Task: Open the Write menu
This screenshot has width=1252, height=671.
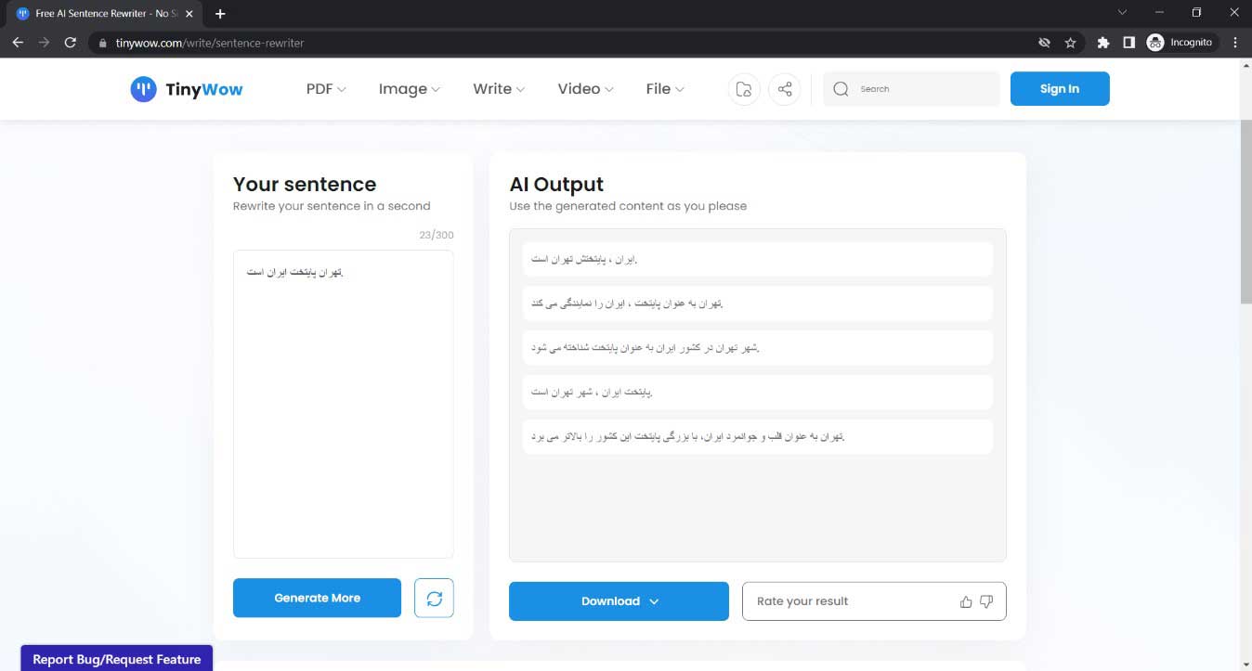Action: [x=499, y=89]
